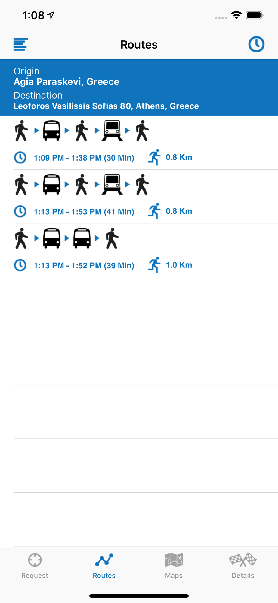Tap the clock icon beside 30 Min route
The height and width of the screenshot is (603, 278).
tap(20, 158)
